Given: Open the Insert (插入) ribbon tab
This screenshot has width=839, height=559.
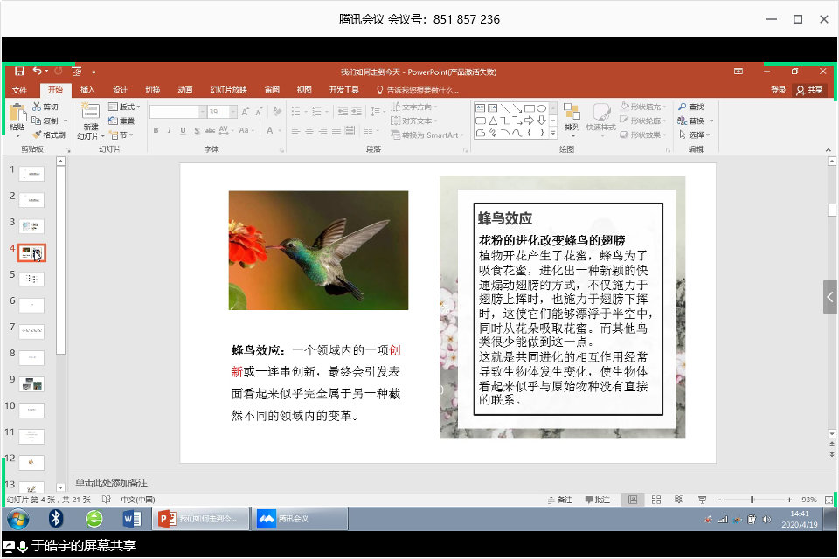Looking at the screenshot, I should click(x=87, y=90).
